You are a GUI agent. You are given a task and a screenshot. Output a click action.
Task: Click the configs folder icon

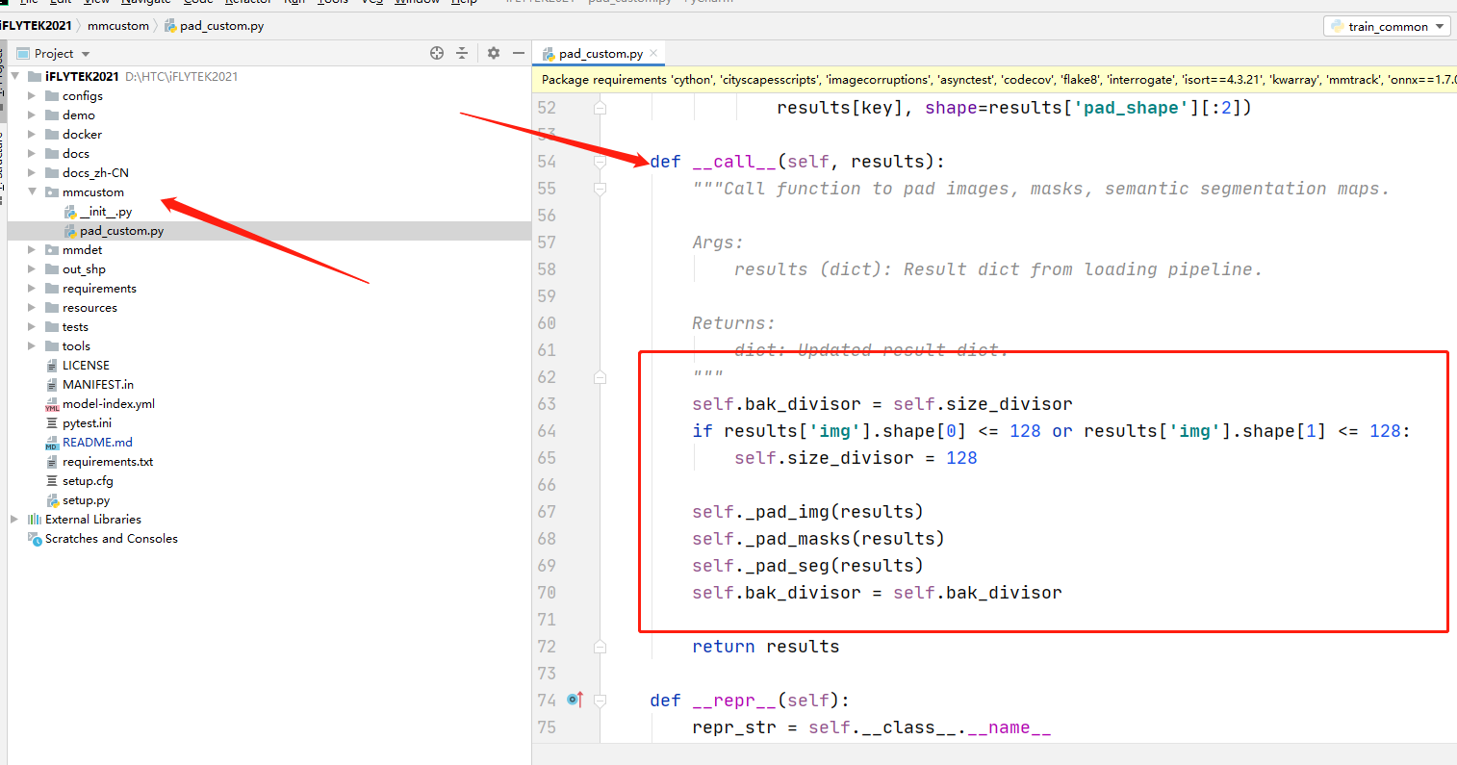52,95
